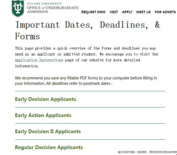The height and width of the screenshot is (155, 177).
Task: Expand the Early Decision Applicants section
Action: 46,99
